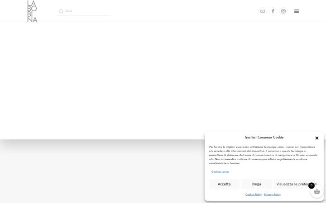Deny cookies with Nega button
The width and height of the screenshot is (326, 203).
pyautogui.click(x=257, y=184)
